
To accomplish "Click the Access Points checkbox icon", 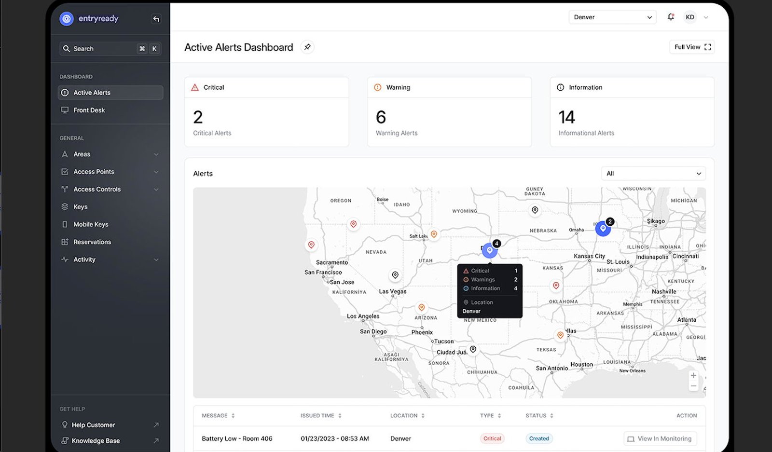I will tap(65, 172).
